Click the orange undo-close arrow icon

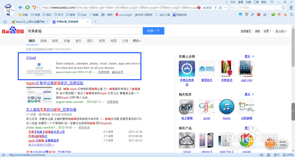pyautogui.click(x=34, y=7)
